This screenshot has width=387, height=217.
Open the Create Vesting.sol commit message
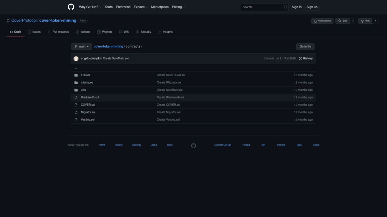[x=168, y=120]
